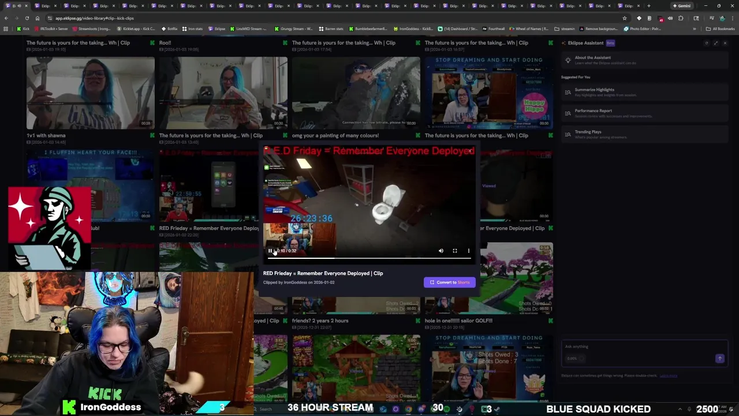This screenshot has width=739, height=416.
Task: Click the Beta badge beside Eklipse Assistant
Action: click(610, 43)
